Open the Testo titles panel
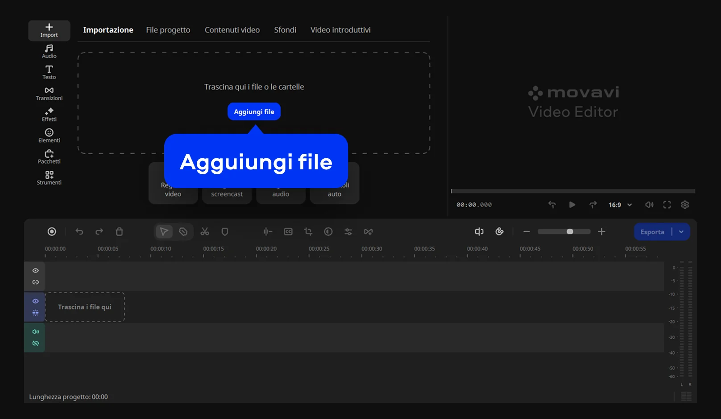The image size is (721, 419). (x=49, y=72)
